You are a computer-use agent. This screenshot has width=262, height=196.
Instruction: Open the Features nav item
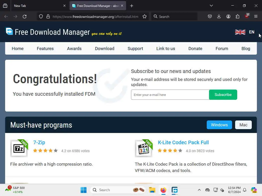point(45,48)
